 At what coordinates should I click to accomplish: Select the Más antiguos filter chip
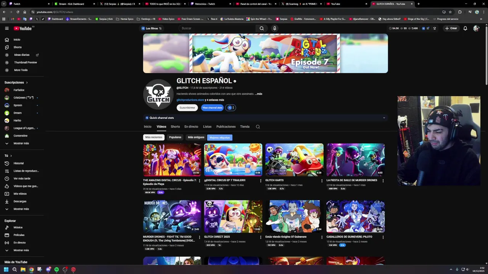click(196, 137)
